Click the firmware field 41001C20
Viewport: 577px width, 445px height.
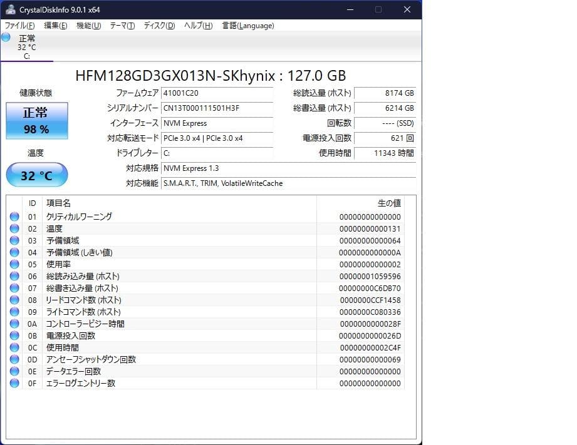(217, 93)
